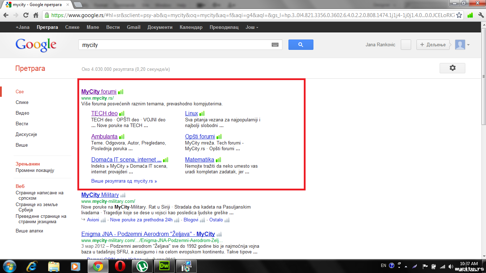Open the TECH deo sitelink
The width and height of the screenshot is (486, 273).
pyautogui.click(x=104, y=114)
